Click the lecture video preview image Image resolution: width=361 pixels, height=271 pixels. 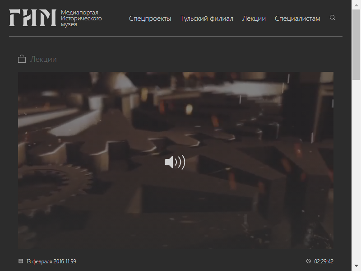point(176,160)
